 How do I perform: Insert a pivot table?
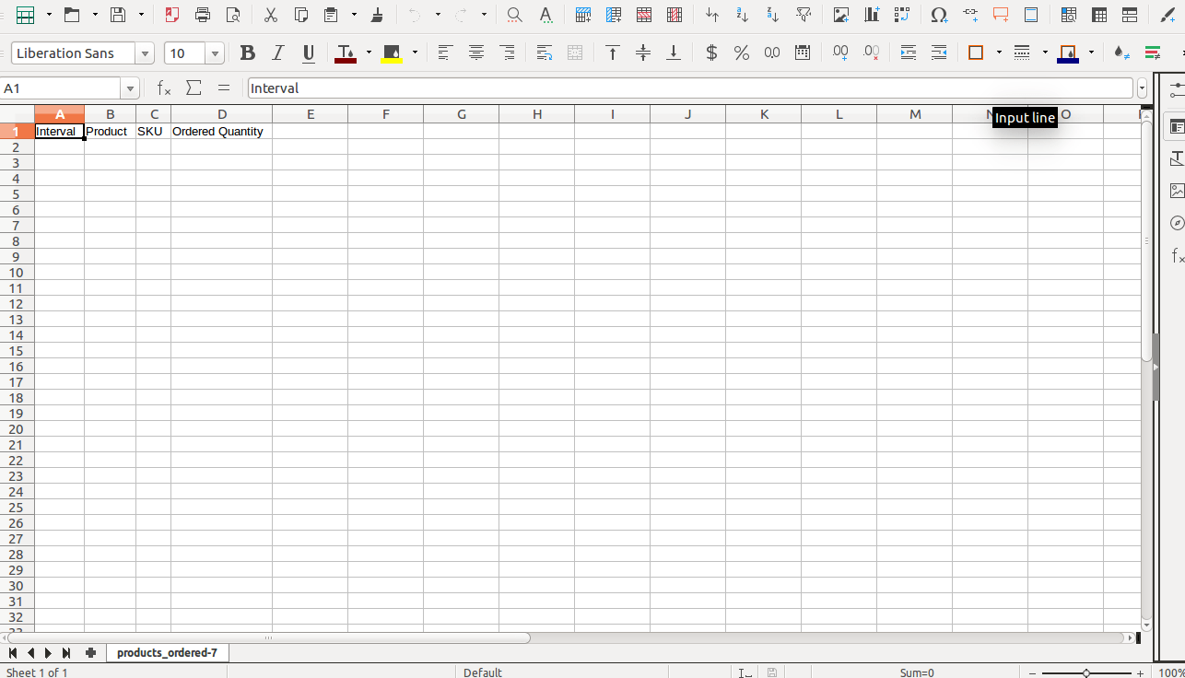click(x=902, y=15)
